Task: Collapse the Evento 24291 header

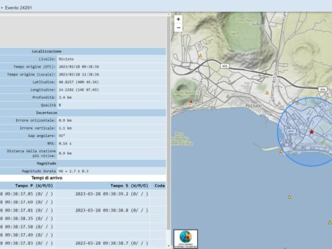Action: click(x=2, y=8)
